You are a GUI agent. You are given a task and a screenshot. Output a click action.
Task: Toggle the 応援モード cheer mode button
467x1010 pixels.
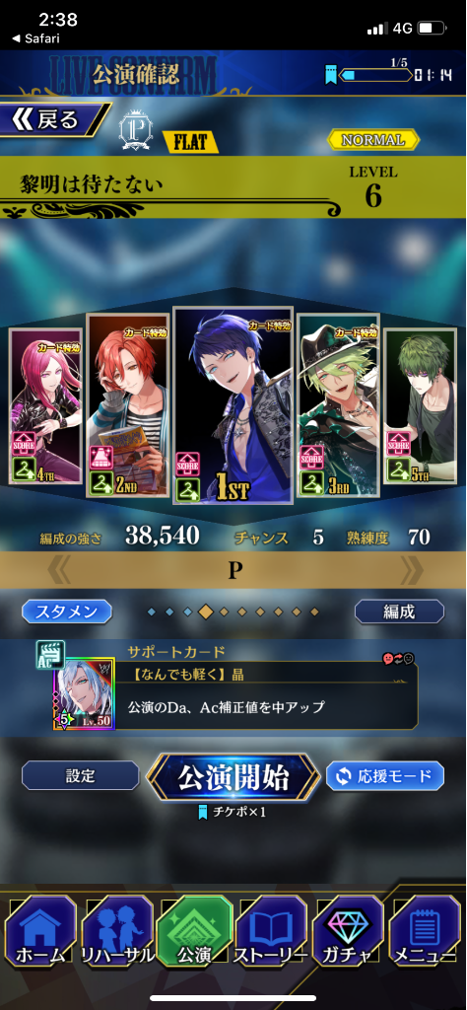coord(384,776)
